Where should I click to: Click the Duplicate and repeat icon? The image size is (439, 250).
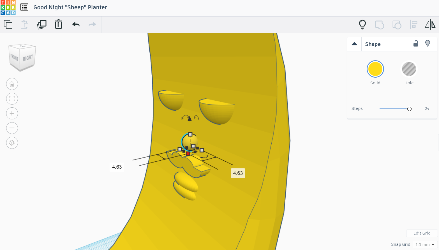42,25
